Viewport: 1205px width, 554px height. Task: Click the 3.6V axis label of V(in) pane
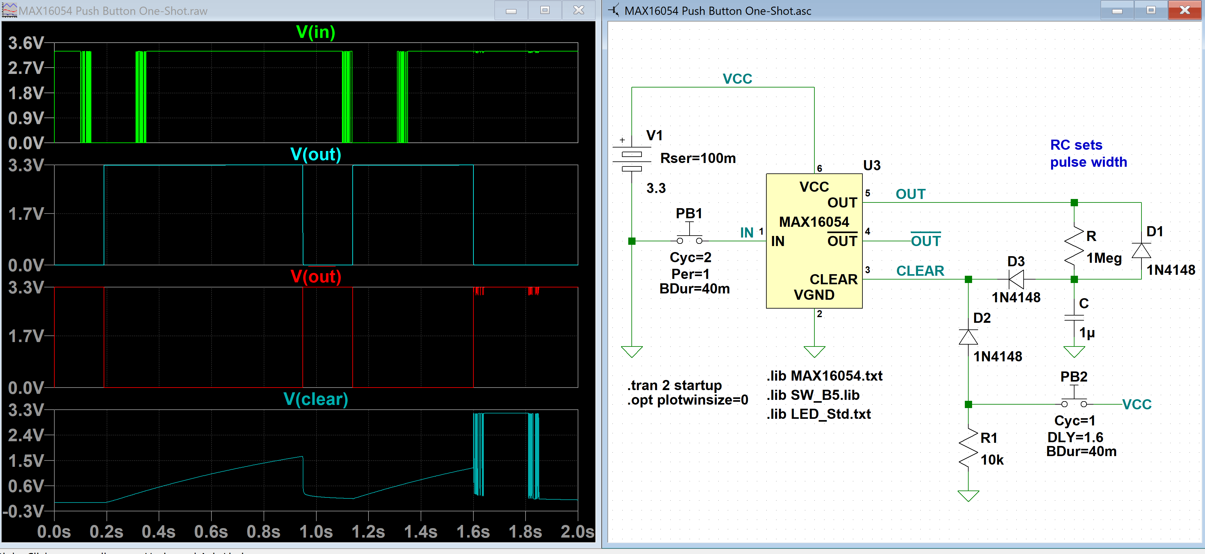click(x=26, y=44)
